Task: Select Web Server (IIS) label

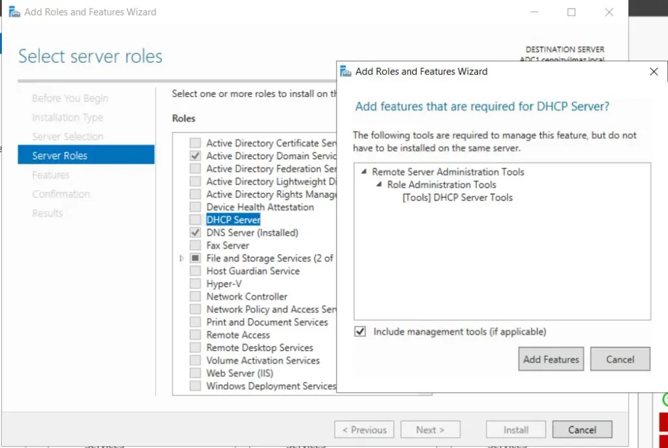Action: tap(239, 373)
